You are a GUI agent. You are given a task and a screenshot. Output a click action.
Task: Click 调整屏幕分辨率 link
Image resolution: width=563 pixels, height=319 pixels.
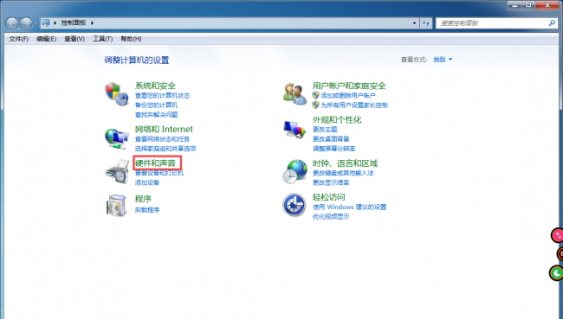[x=334, y=149]
